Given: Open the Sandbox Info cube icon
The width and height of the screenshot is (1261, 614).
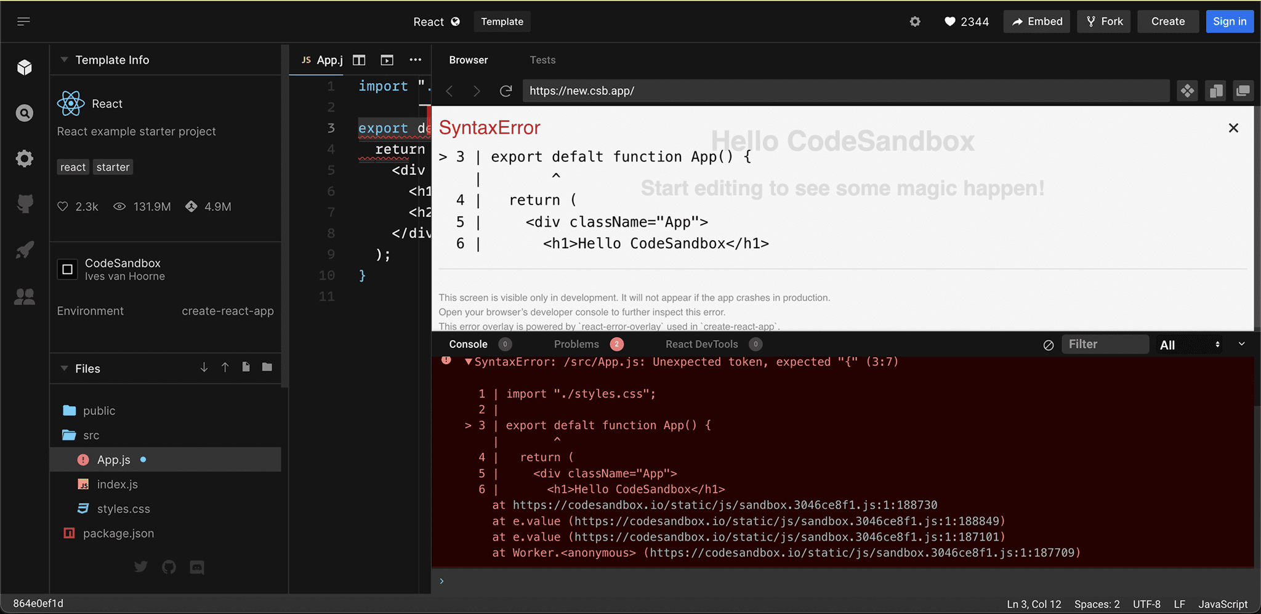Looking at the screenshot, I should pos(25,67).
